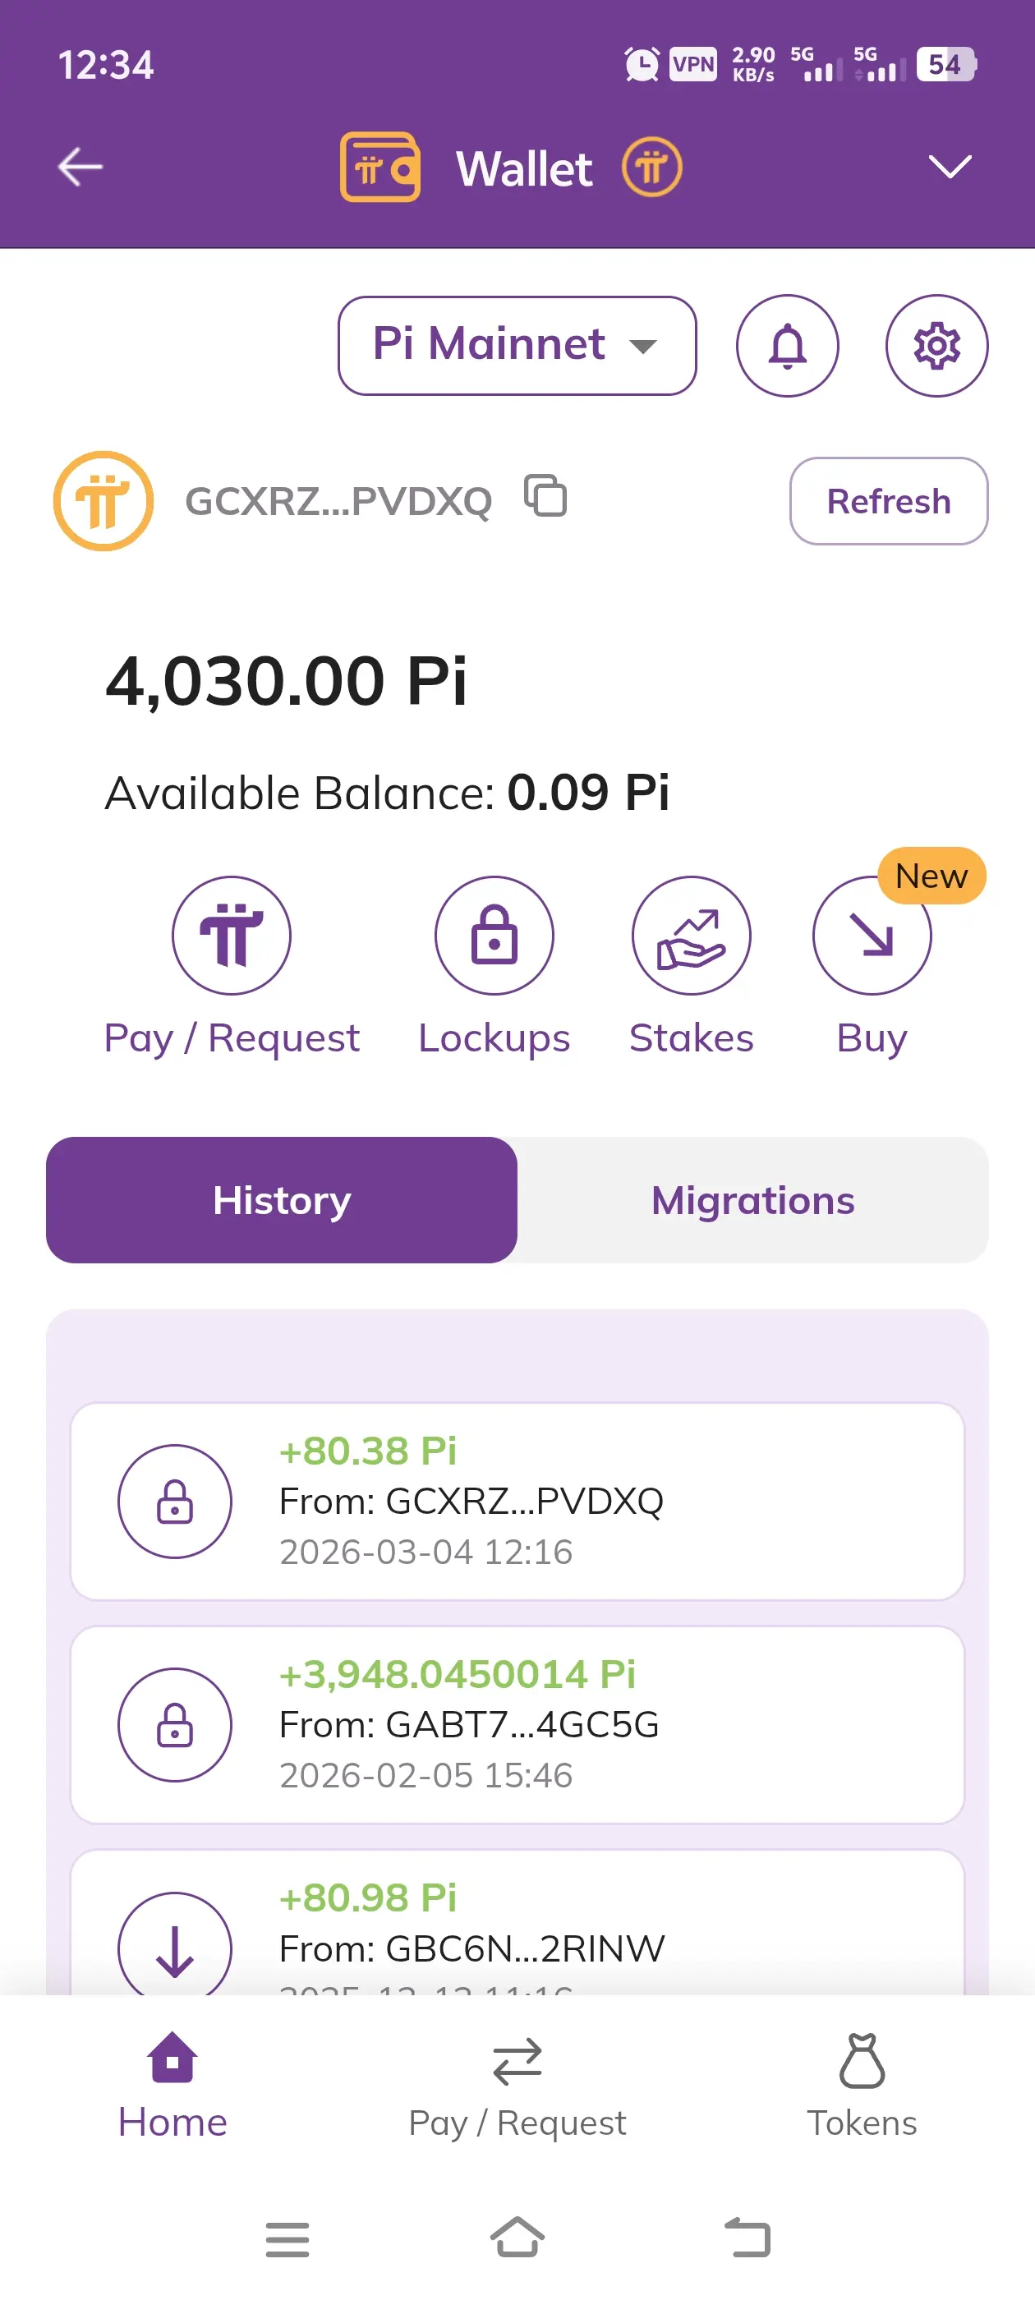Viewport: 1035px width, 2300px height.
Task: Open wallet settings gear icon
Action: (936, 346)
